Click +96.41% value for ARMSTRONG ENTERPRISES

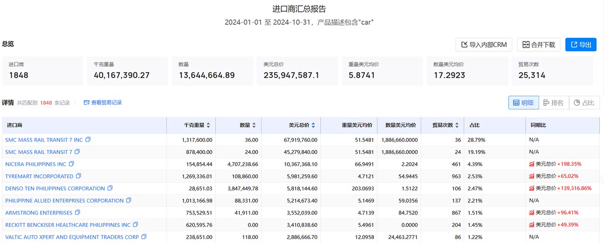(568, 213)
